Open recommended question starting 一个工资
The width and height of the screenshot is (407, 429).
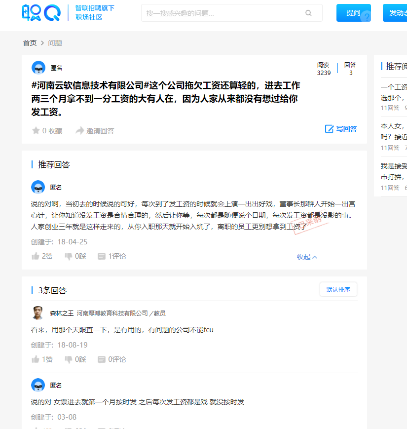coord(394,92)
